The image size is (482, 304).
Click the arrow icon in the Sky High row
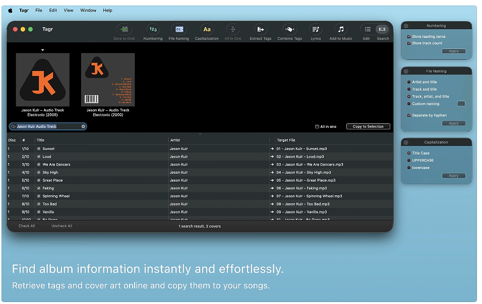click(x=272, y=173)
